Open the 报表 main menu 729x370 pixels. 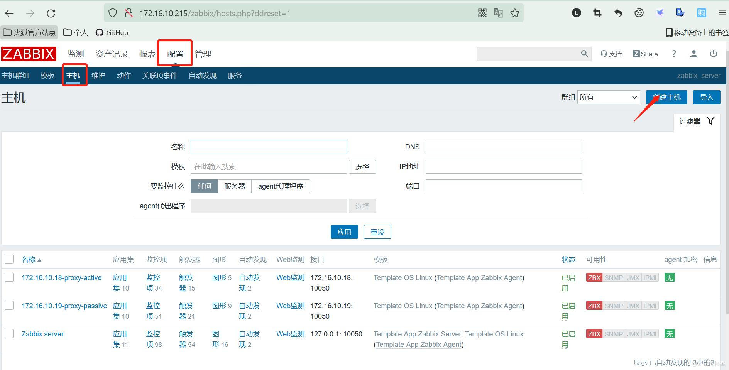click(x=147, y=54)
